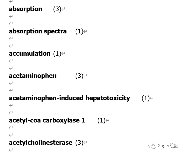Click the (1) after absorption spectra
The width and height of the screenshot is (184, 154).
coord(79,31)
